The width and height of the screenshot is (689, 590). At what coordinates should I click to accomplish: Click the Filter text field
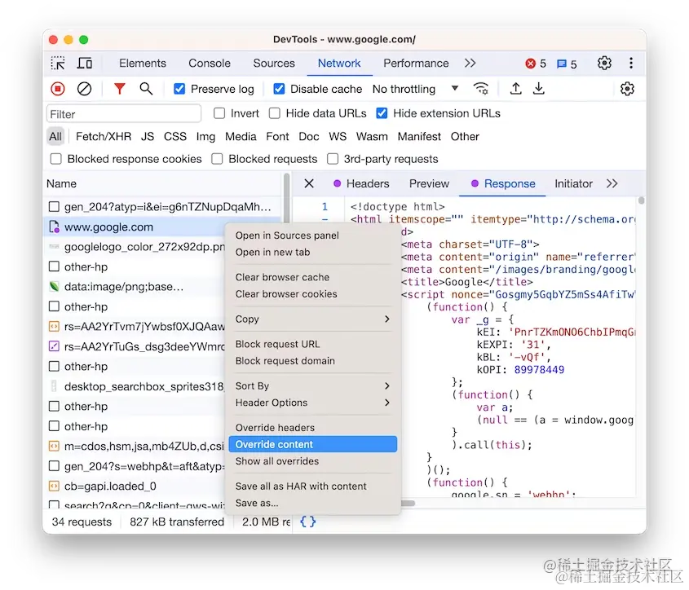click(x=124, y=114)
